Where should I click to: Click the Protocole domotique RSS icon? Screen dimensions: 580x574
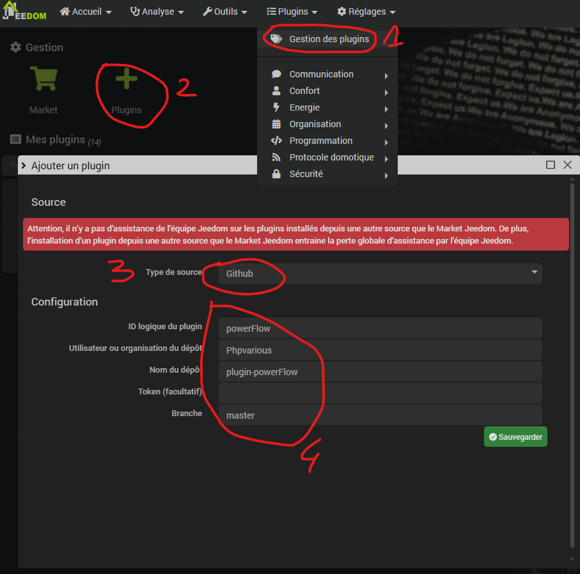(276, 157)
